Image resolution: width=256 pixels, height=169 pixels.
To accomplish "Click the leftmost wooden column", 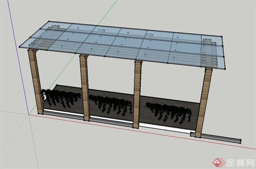I will (x=35, y=81).
